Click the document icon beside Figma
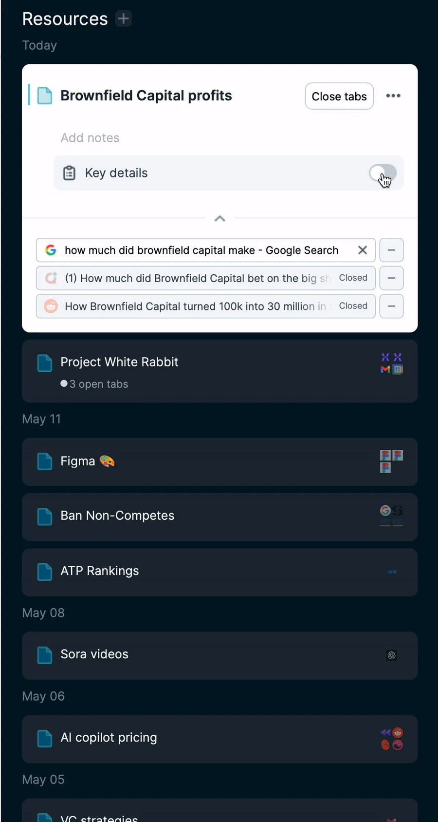Screen dimensions: 438x822 pos(45,461)
